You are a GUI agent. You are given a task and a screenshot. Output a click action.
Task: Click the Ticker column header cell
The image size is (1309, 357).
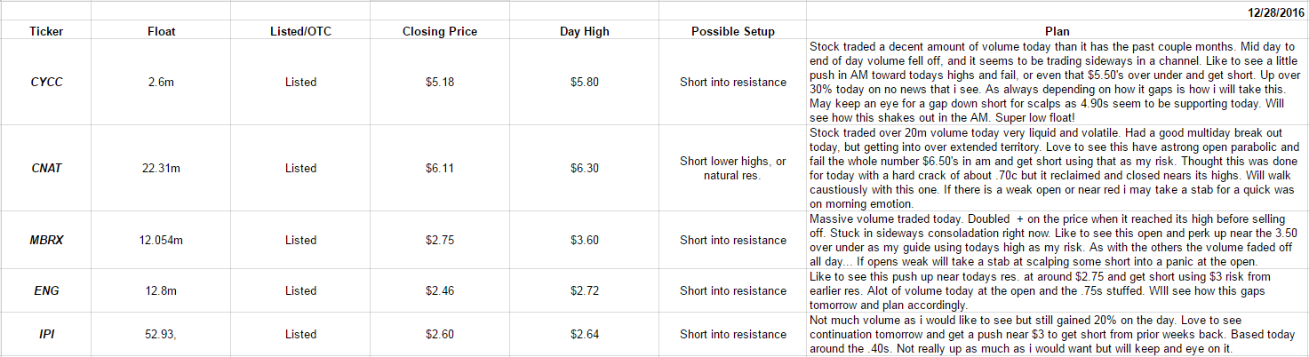tap(46, 31)
